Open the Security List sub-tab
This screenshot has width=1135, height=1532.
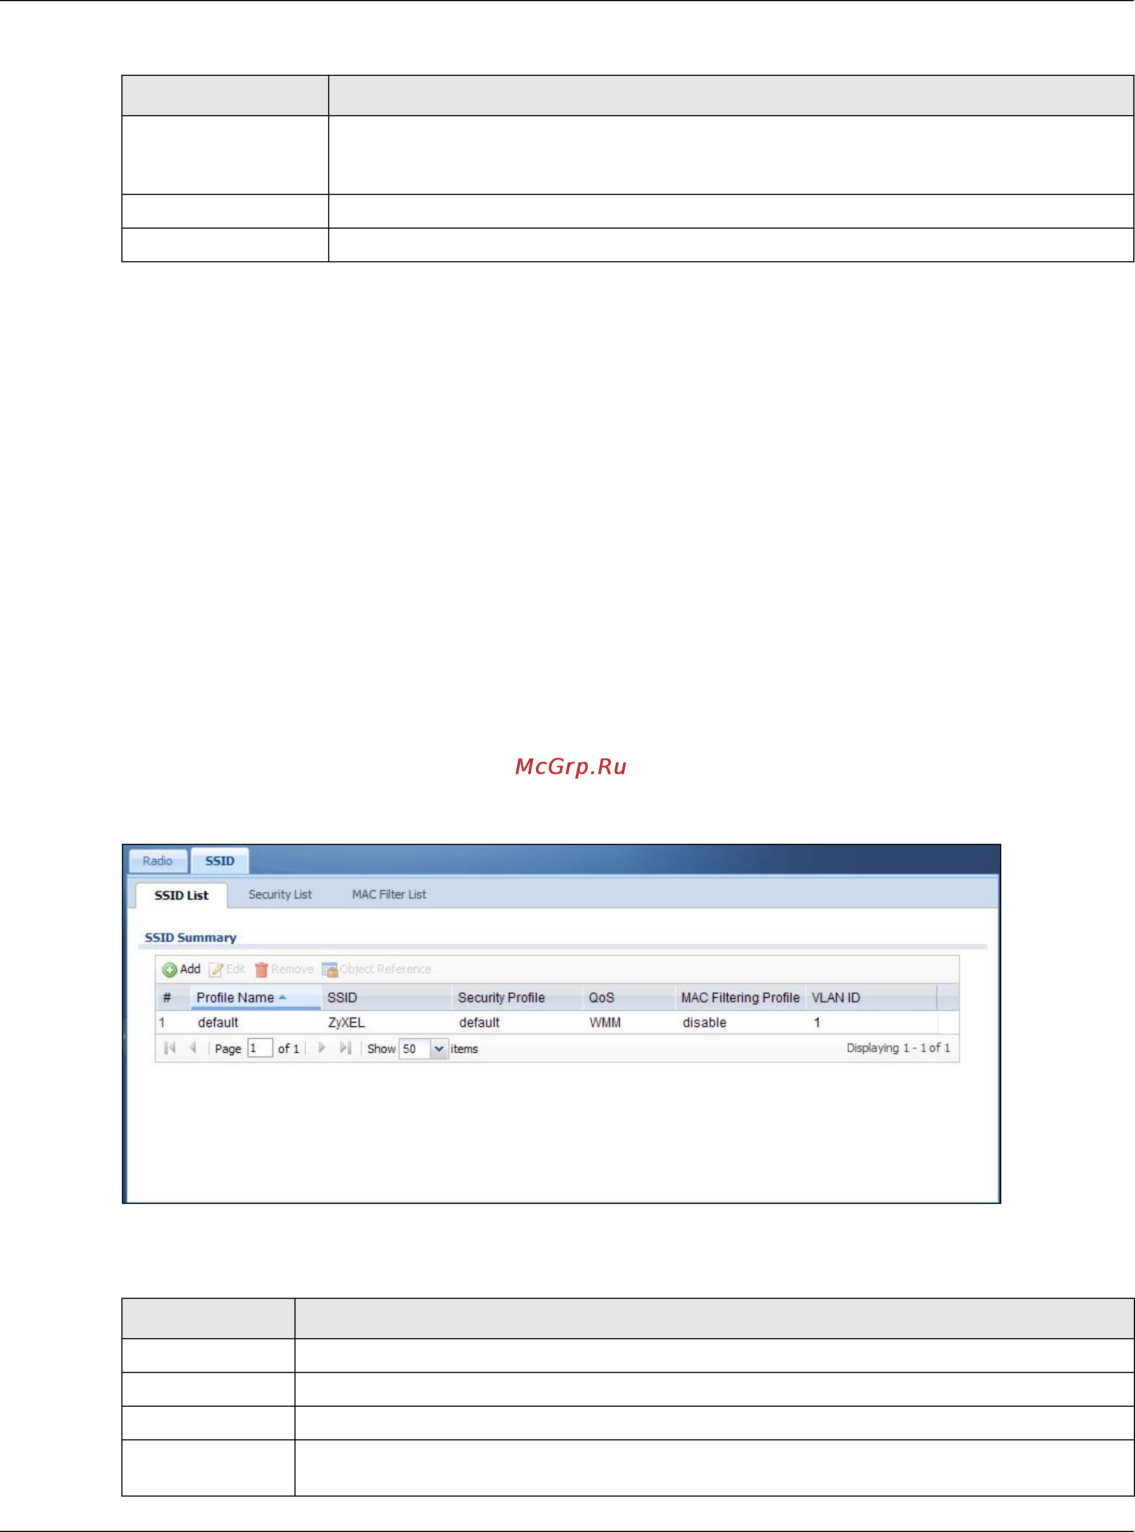[280, 894]
